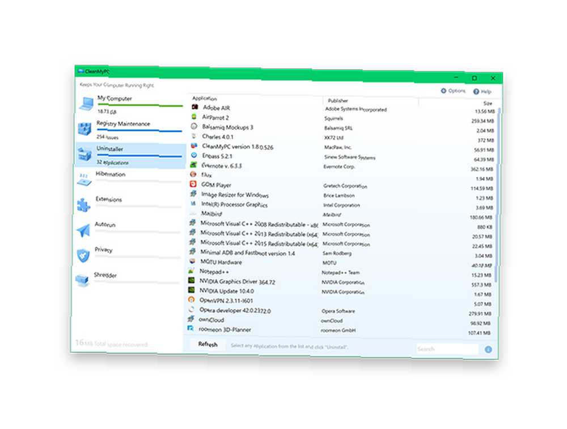
Task: Click the blue info icon beside Search
Action: click(488, 349)
